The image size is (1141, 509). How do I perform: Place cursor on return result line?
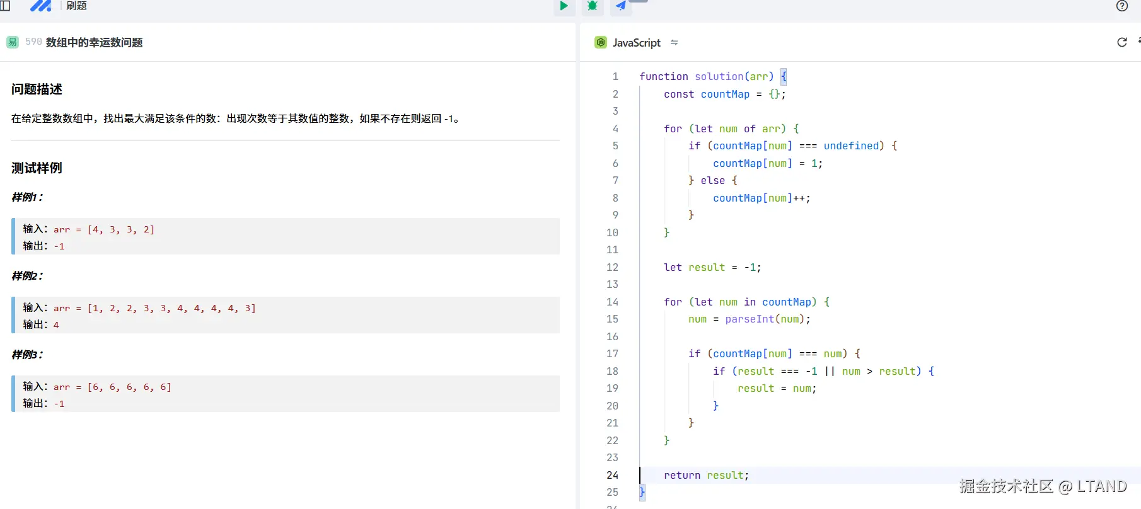(x=706, y=475)
